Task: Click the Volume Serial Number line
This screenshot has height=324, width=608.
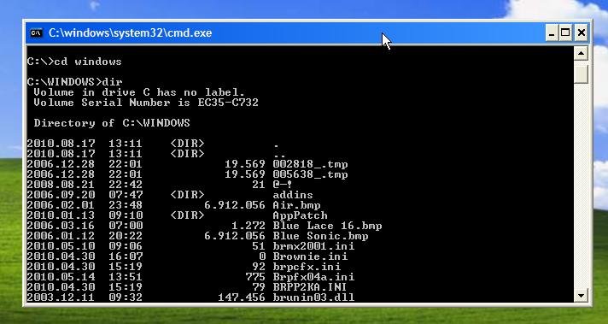Action: click(146, 103)
